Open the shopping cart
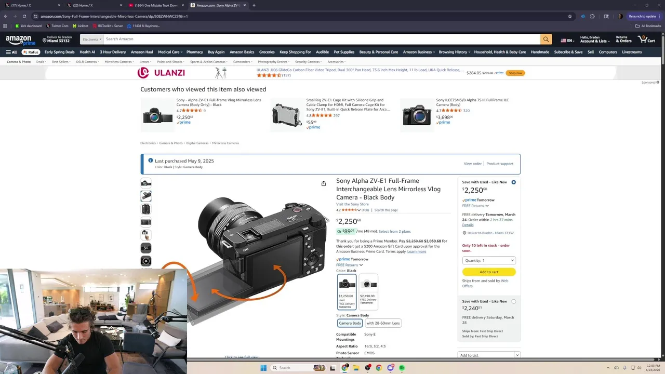 pos(646,39)
